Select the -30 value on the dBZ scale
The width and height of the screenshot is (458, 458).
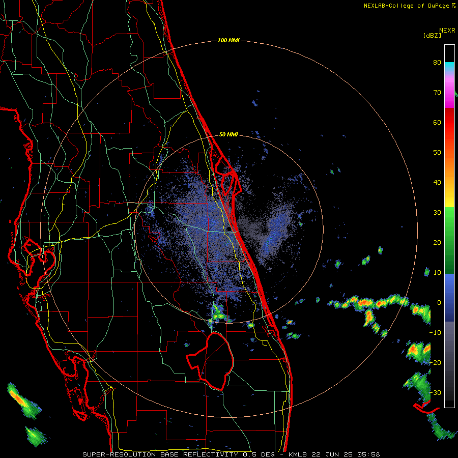click(x=435, y=393)
